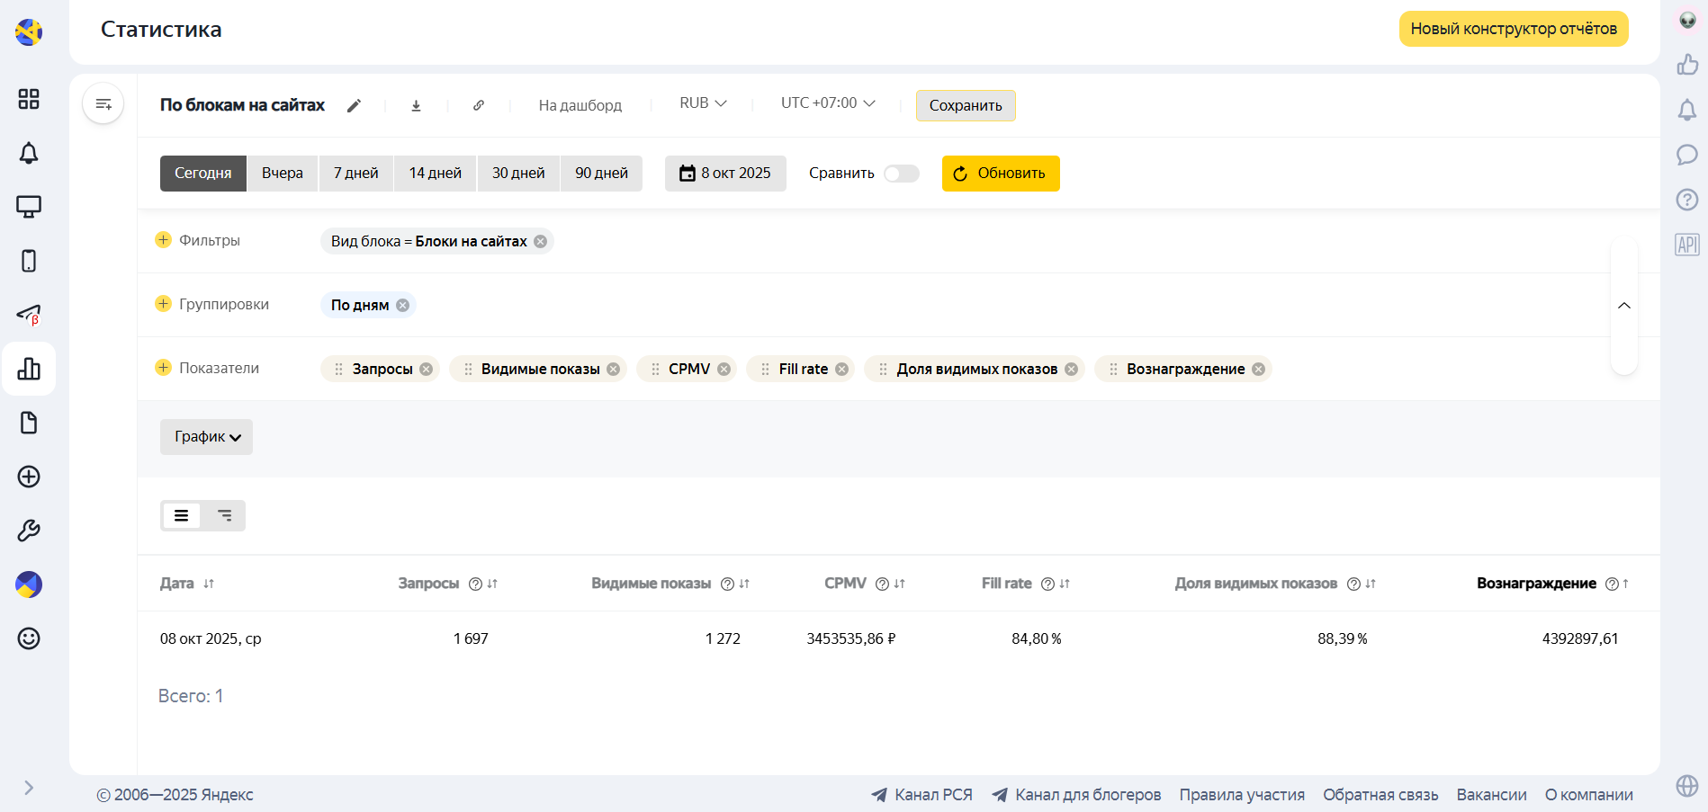Open notifications bell in left sidebar
Screen dimensions: 1708x812
[29, 153]
